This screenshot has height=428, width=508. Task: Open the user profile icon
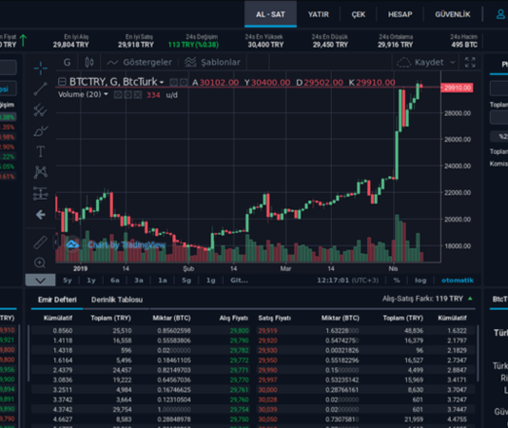pos(501,14)
